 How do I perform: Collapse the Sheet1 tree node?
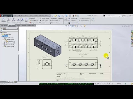pos(1,36)
